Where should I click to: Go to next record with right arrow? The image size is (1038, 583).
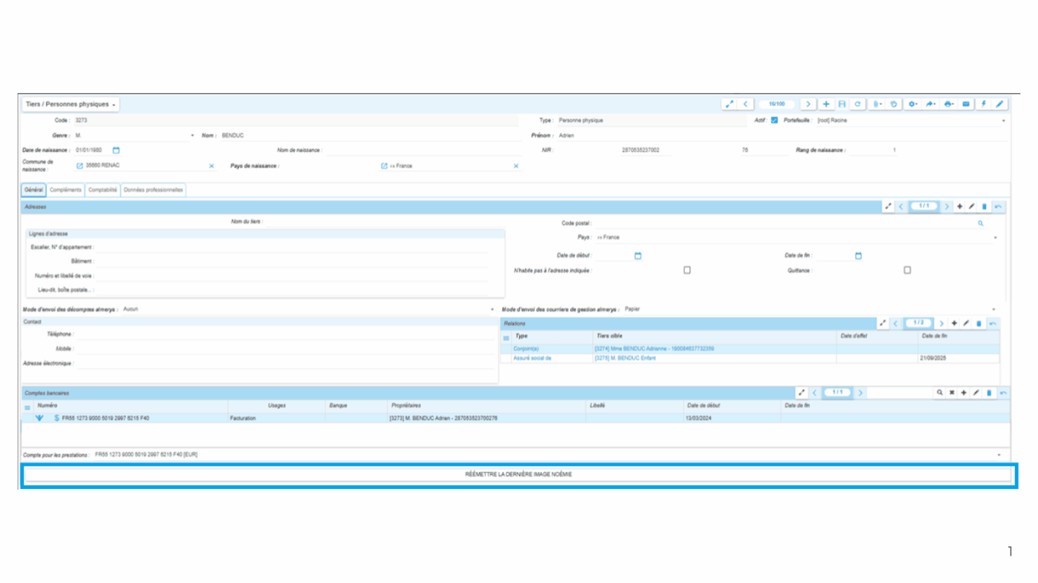coord(809,104)
